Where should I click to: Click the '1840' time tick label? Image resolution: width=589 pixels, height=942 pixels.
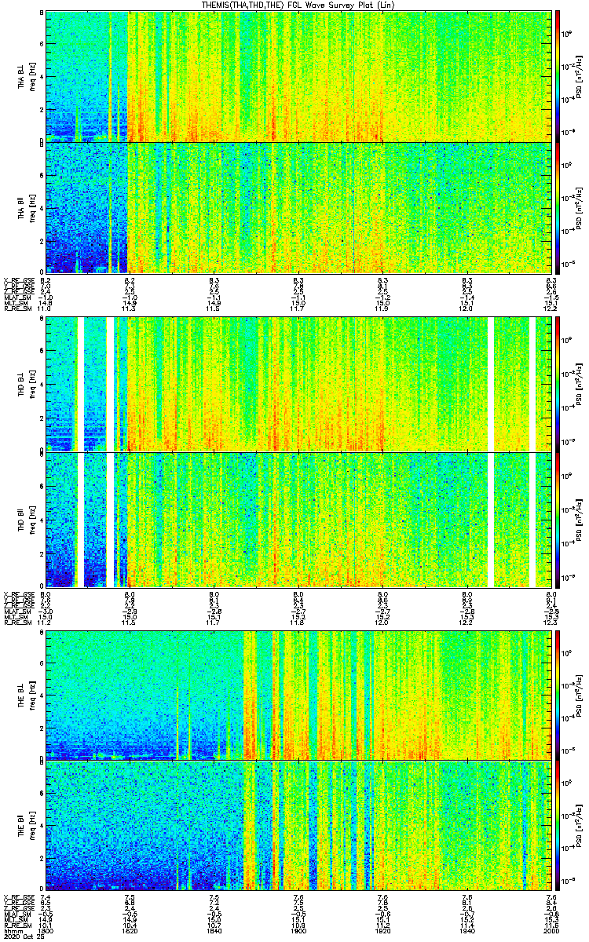(x=214, y=931)
